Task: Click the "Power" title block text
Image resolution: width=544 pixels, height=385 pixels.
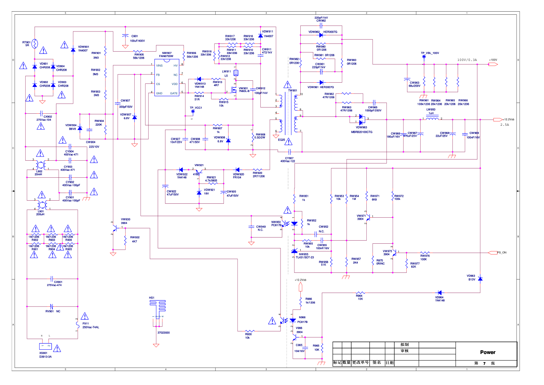Action: (x=488, y=352)
